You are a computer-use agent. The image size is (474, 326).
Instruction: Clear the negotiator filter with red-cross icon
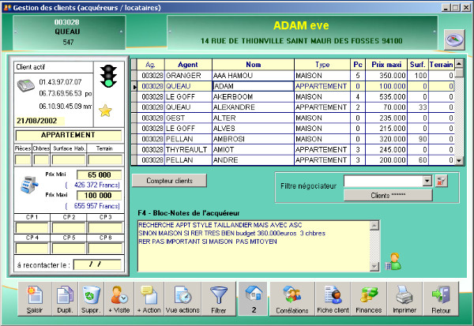[441, 181]
